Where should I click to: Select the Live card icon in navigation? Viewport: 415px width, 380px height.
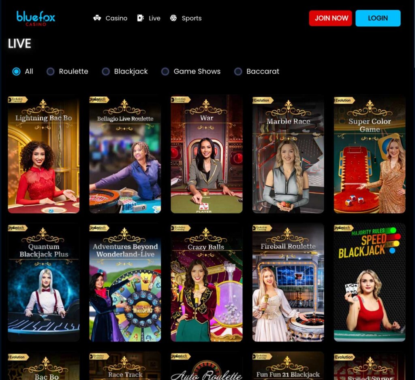(x=139, y=18)
